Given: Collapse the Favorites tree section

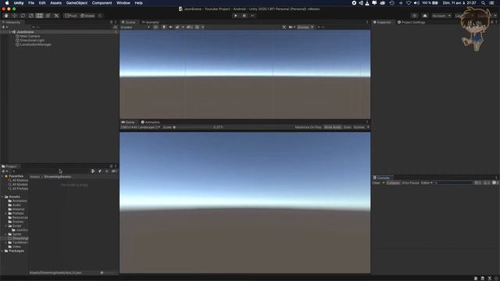Looking at the screenshot, I should pos(2,176).
